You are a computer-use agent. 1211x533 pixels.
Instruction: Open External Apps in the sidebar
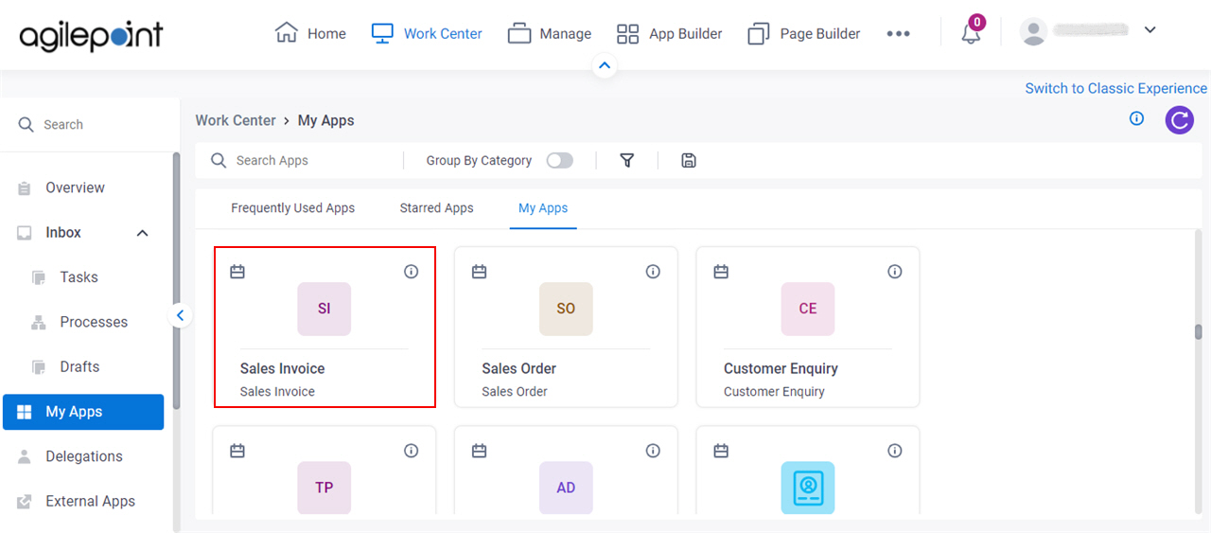coord(90,501)
